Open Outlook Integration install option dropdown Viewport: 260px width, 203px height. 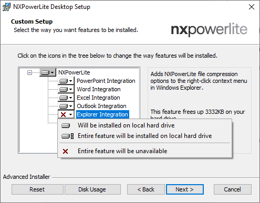pyautogui.click(x=66, y=106)
